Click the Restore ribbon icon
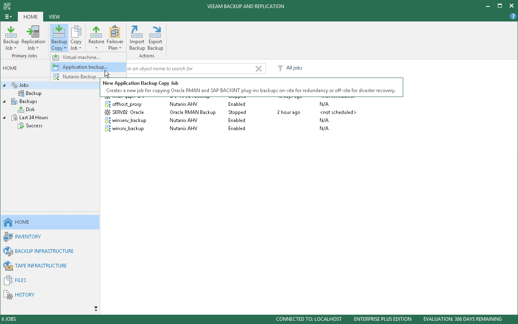Viewport: 518px width, 324px height. (x=96, y=32)
